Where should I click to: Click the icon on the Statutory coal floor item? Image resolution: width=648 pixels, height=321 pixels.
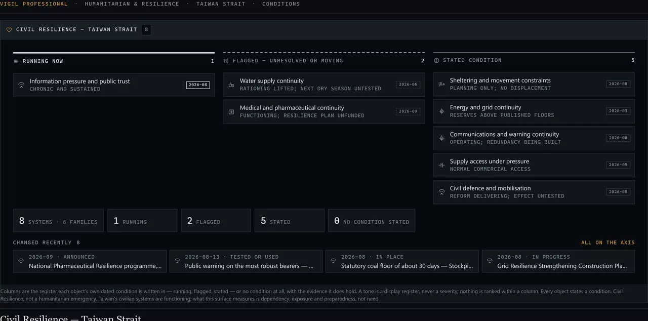click(x=333, y=261)
